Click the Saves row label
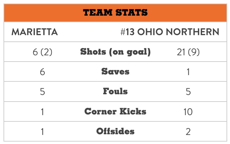 [115, 72]
